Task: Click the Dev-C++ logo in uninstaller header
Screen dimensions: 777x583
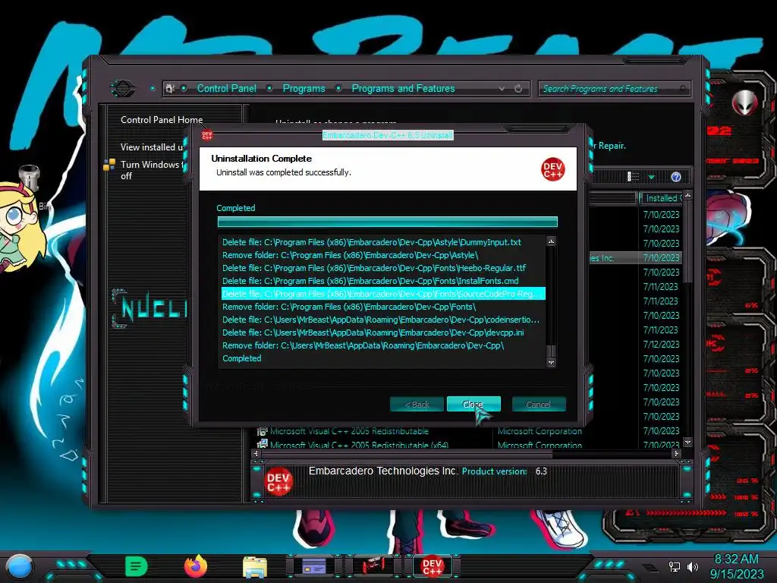Action: tap(552, 169)
